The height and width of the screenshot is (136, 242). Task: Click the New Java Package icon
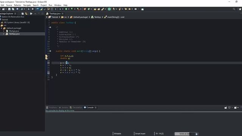click(x=85, y=9)
